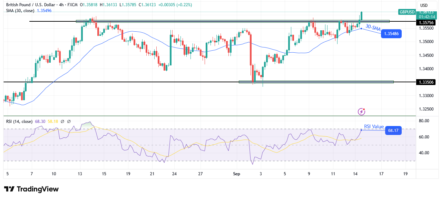Click the Sep label on the date axis
Image resolution: width=440 pixels, height=199 pixels.
click(237, 174)
